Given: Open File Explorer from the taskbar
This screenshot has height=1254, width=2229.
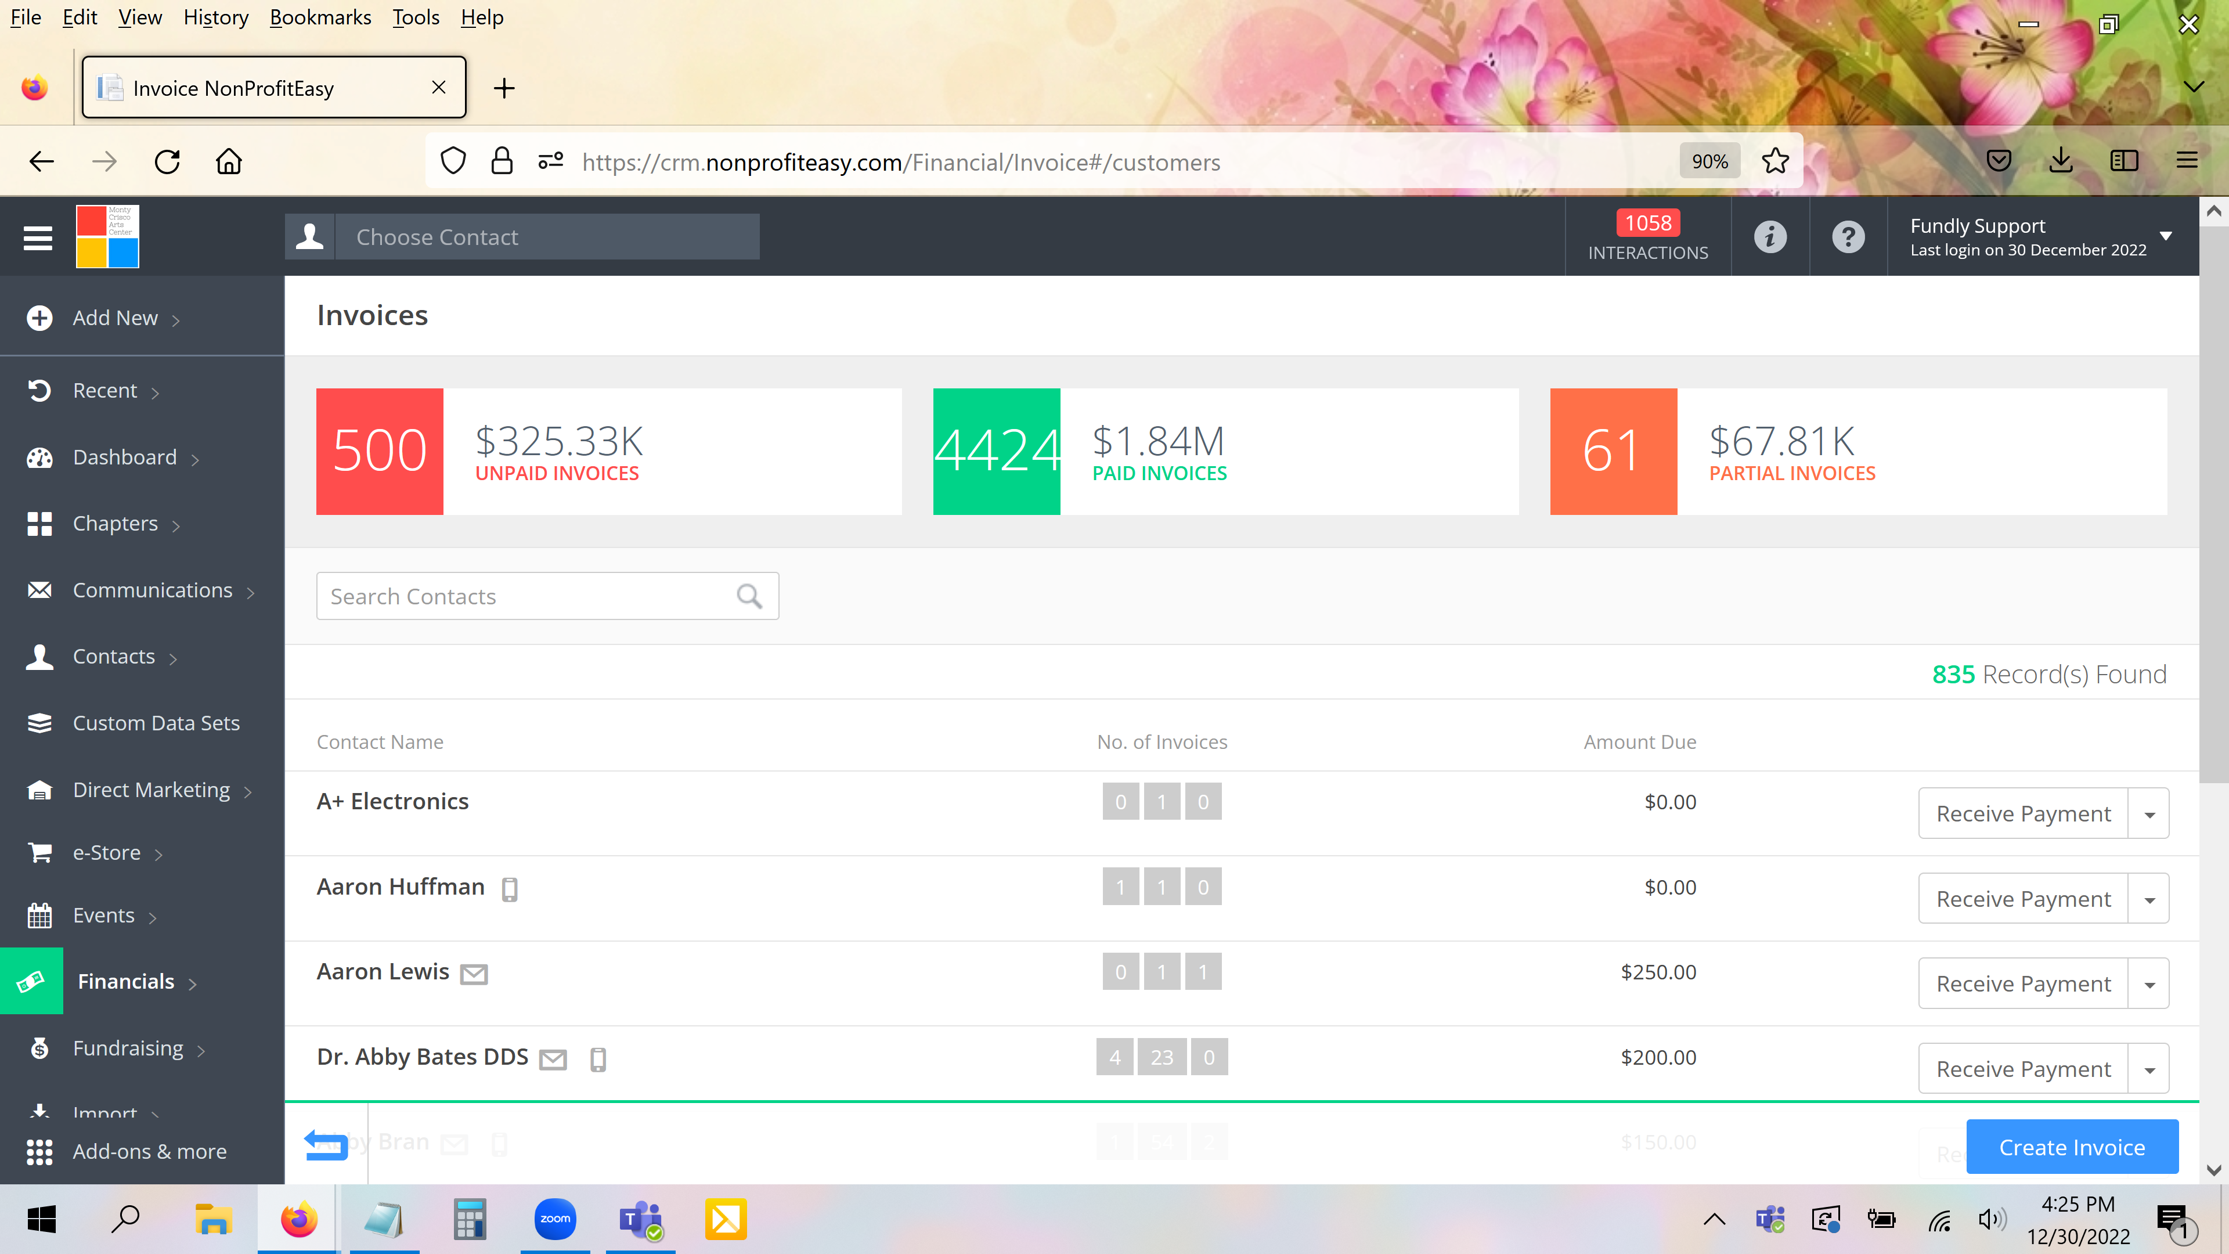Looking at the screenshot, I should (213, 1219).
